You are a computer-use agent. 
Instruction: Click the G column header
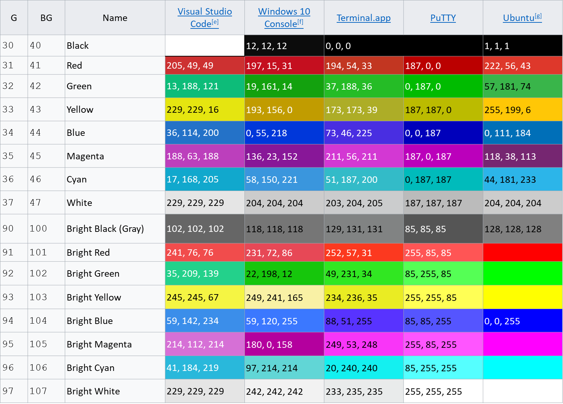14,18
